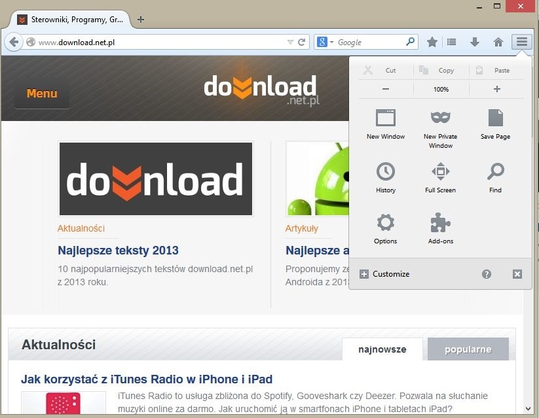Click the iTunes Radio article thumbnail
539x418 pixels.
pyautogui.click(x=64, y=402)
